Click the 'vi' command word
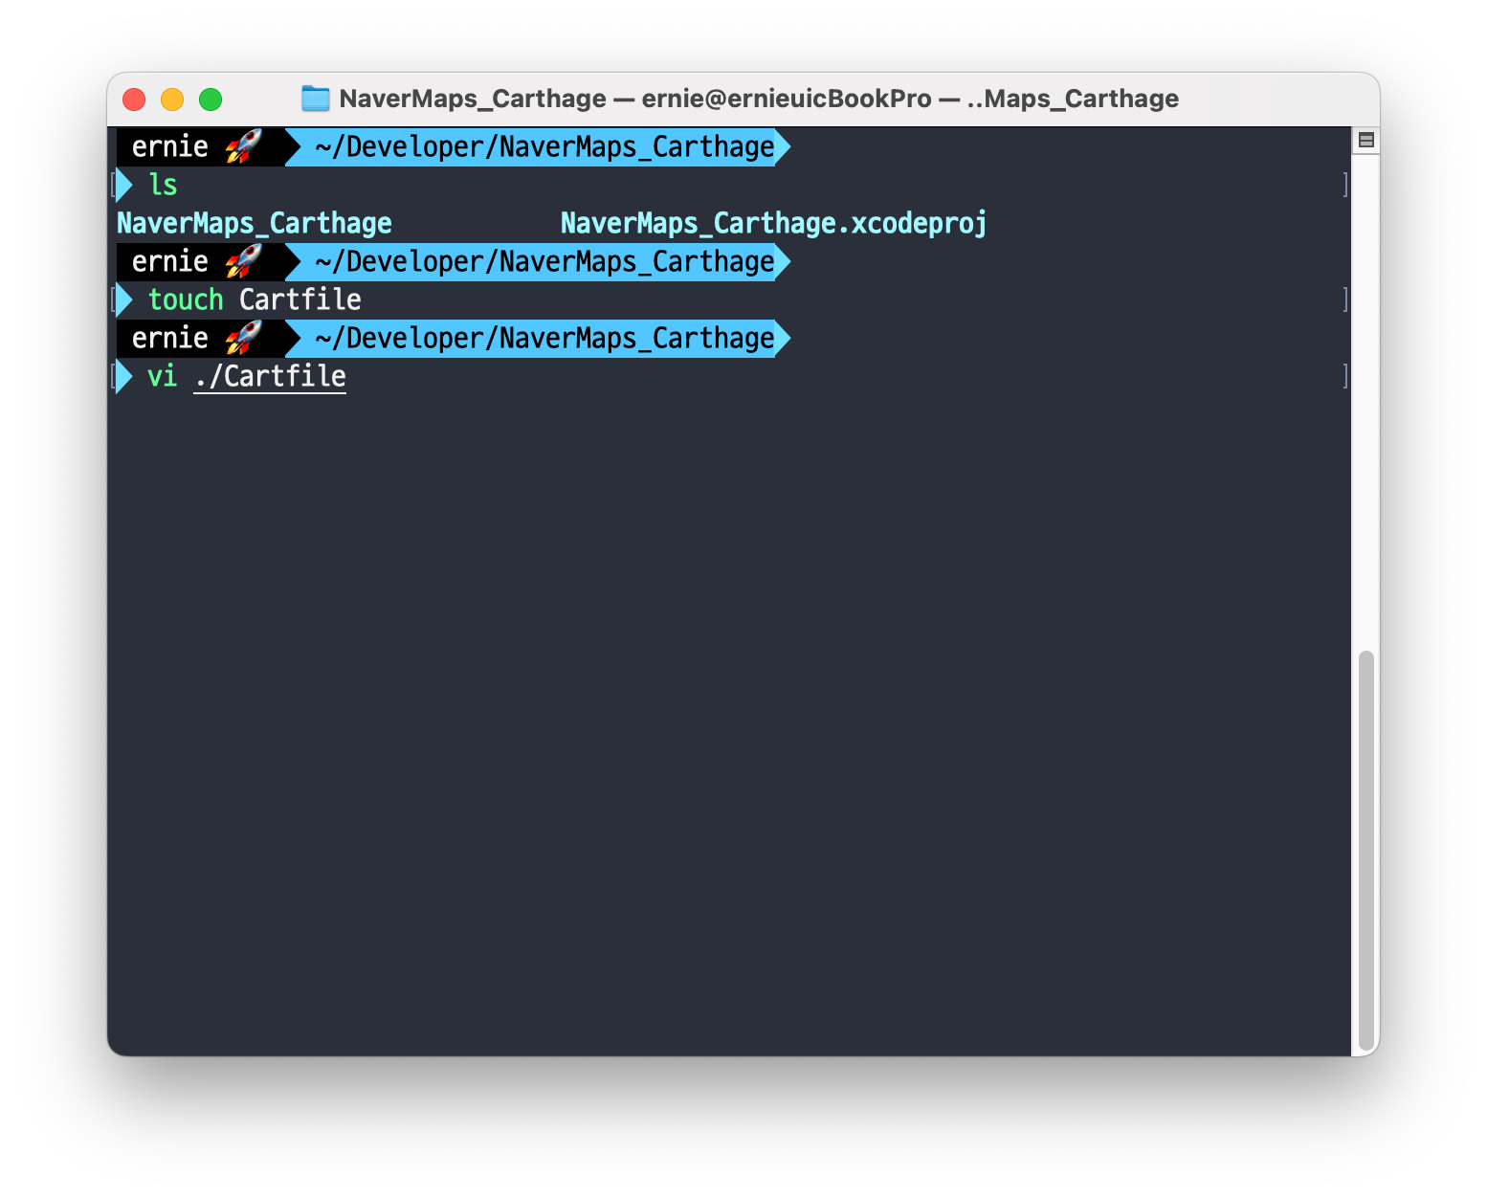 (x=163, y=376)
